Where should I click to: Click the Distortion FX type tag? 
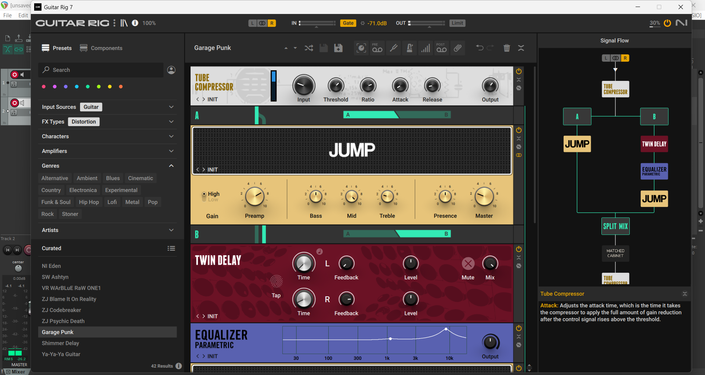[x=84, y=122]
